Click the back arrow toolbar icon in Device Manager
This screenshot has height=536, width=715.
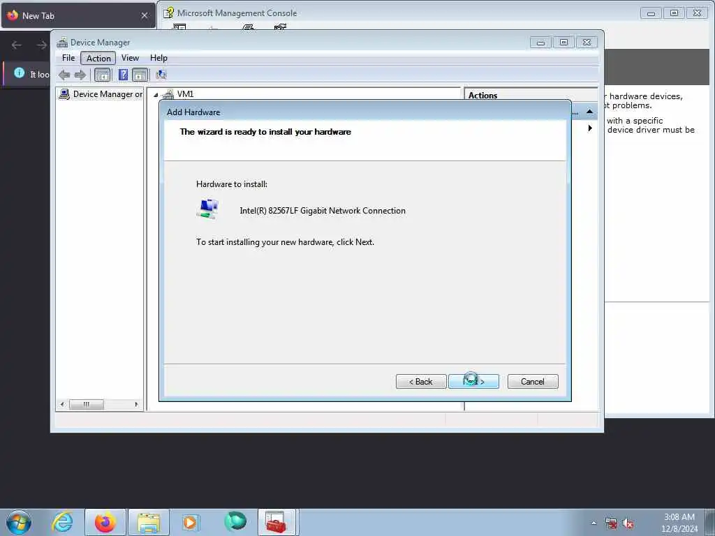tap(64, 75)
